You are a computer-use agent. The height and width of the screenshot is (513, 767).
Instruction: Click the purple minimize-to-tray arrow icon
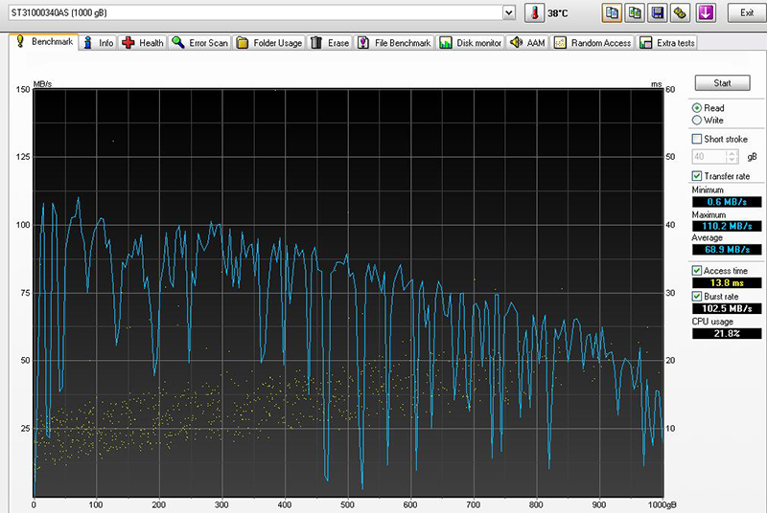pyautogui.click(x=706, y=12)
